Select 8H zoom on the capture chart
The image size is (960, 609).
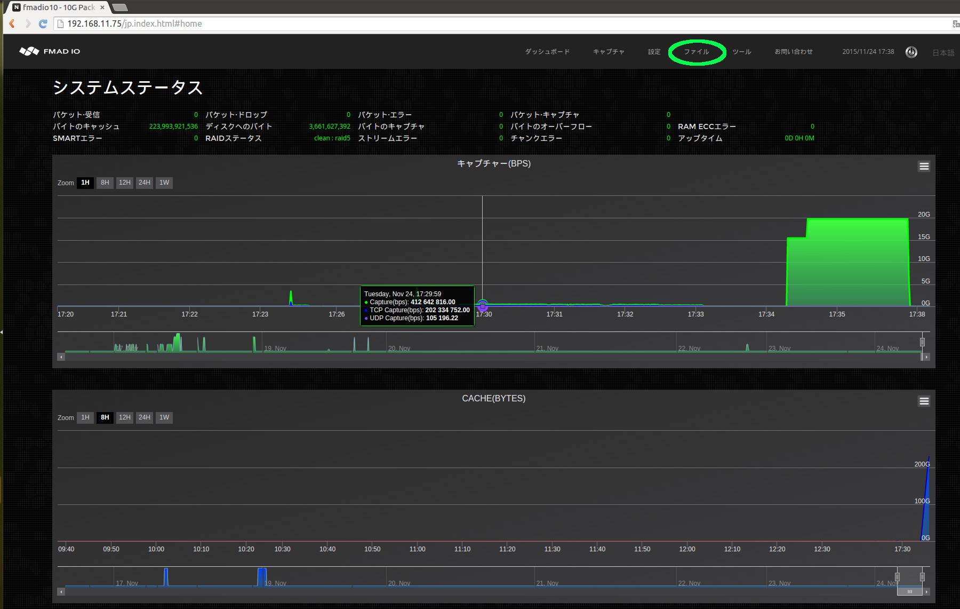105,183
